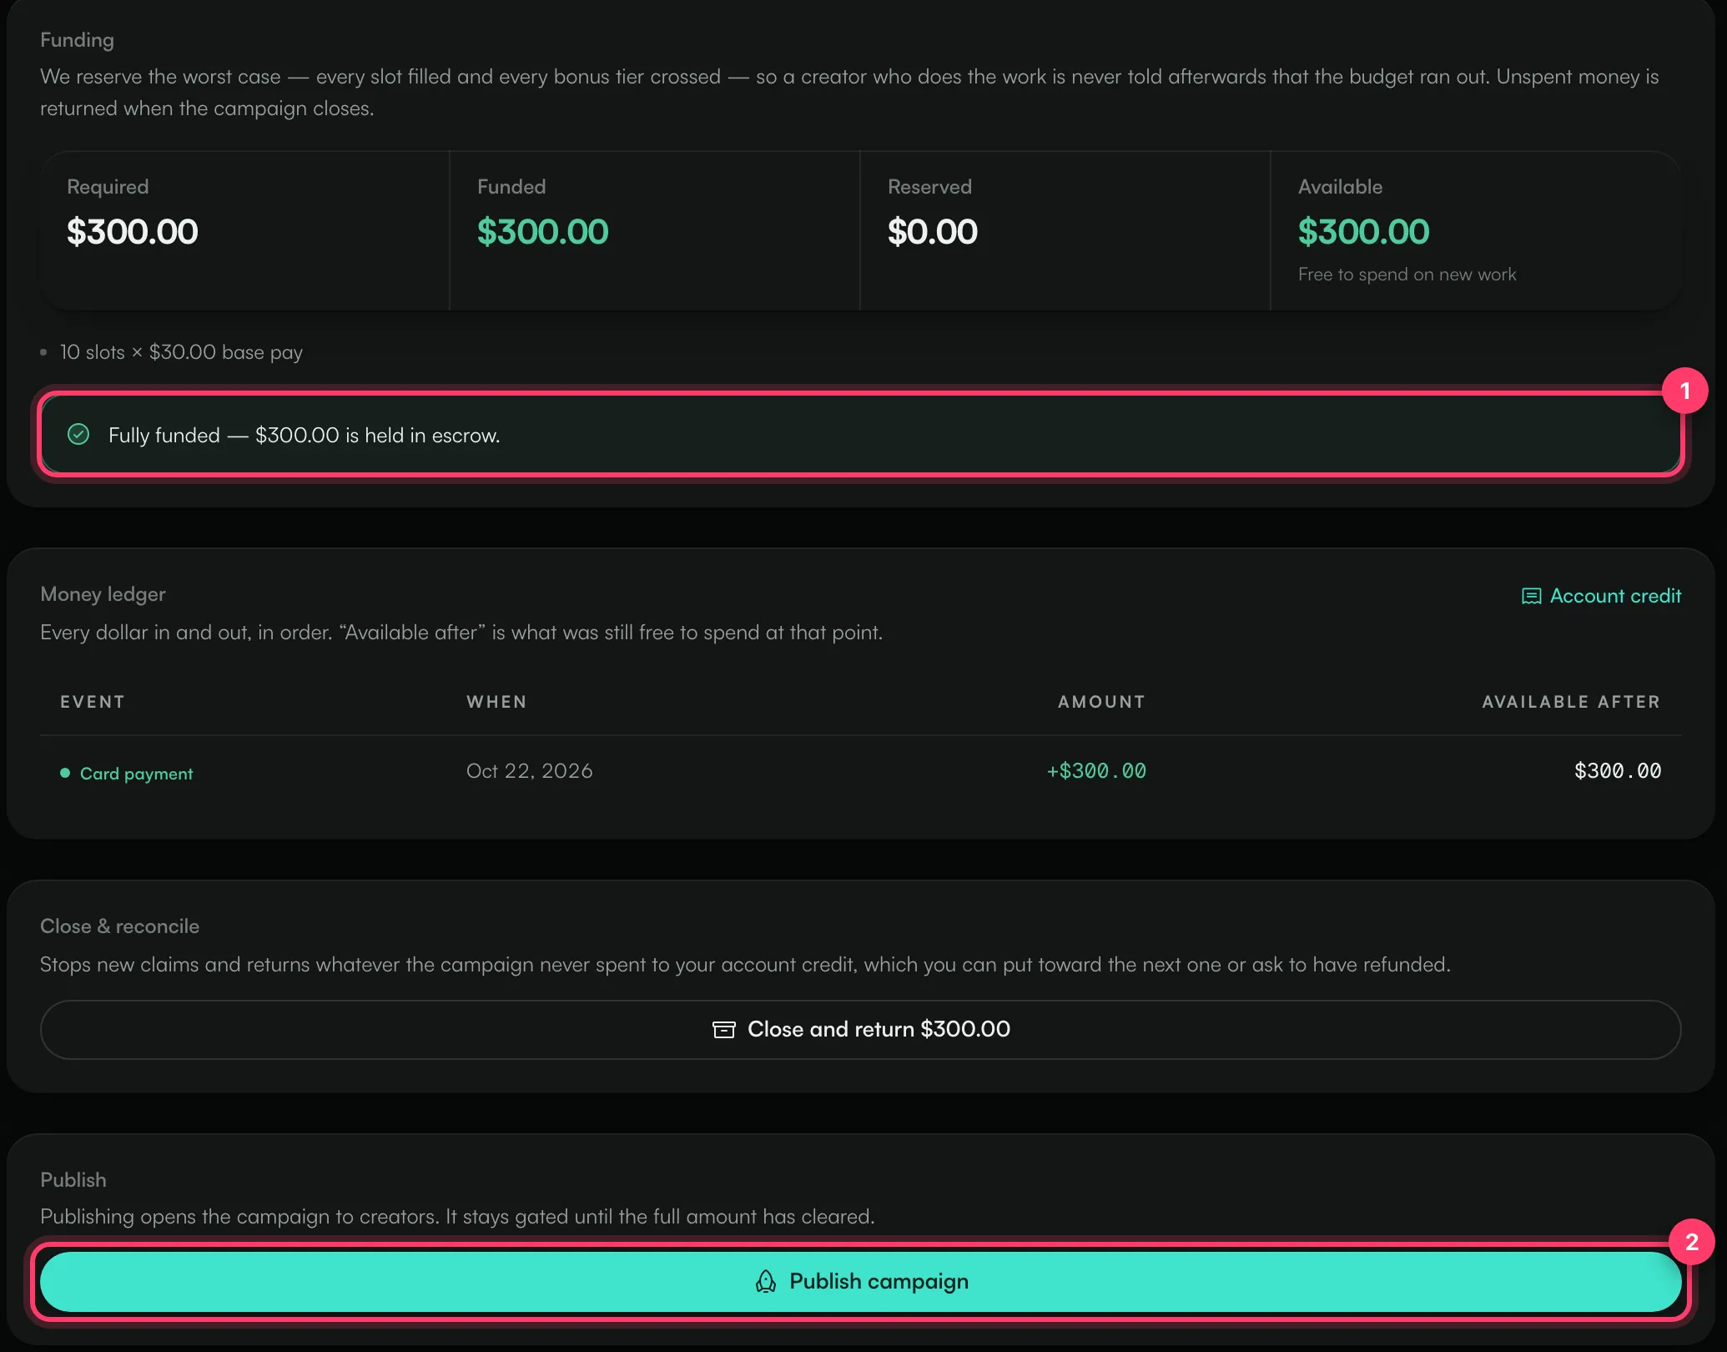Click the WHEN column header

pyautogui.click(x=496, y=702)
